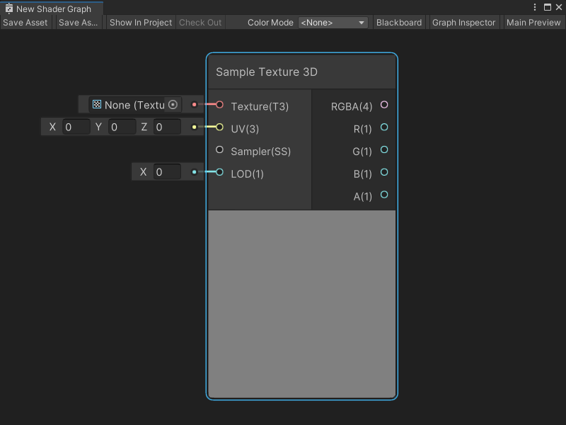Click the Sampler(SS) input port

click(219, 149)
